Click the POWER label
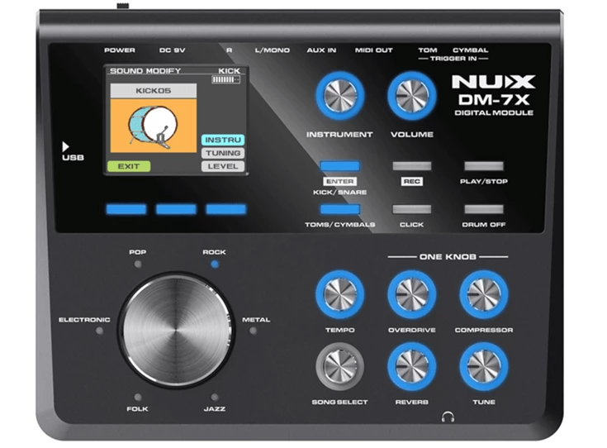The height and width of the screenshot is (448, 607). point(120,50)
